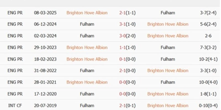Open the 3-0(2-0) match score
Viewport: 221px width, 110px height.
pyautogui.click(x=127, y=36)
